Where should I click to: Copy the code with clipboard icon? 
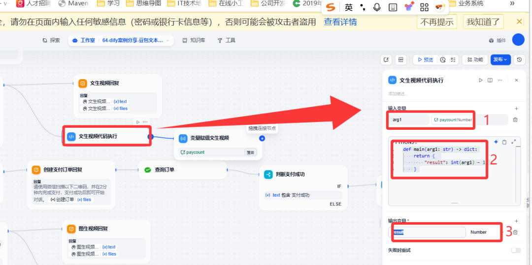pos(504,142)
